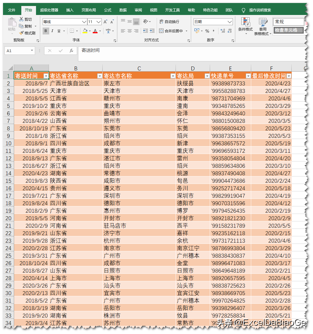Toggle underline formatting (U)
Screen dimensions: 313x334
pos(59,31)
